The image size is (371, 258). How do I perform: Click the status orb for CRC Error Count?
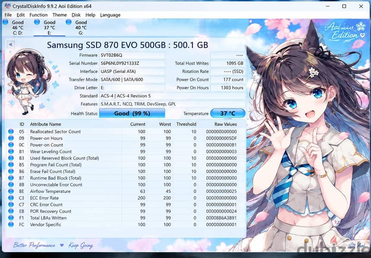11,204
